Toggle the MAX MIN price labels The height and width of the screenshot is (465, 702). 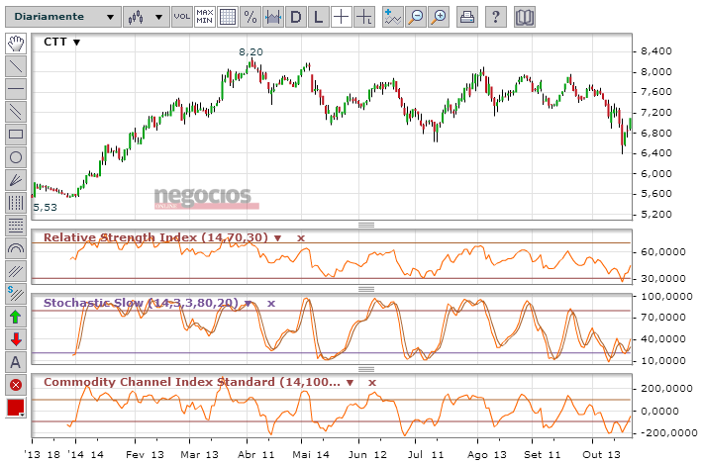(205, 17)
